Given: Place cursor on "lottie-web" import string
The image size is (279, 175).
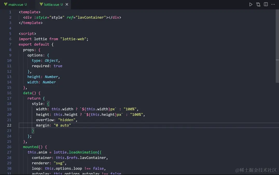Looking at the screenshot, I should click(73, 39).
